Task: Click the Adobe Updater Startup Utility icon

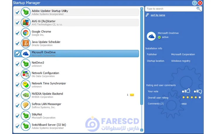Action: point(26,12)
